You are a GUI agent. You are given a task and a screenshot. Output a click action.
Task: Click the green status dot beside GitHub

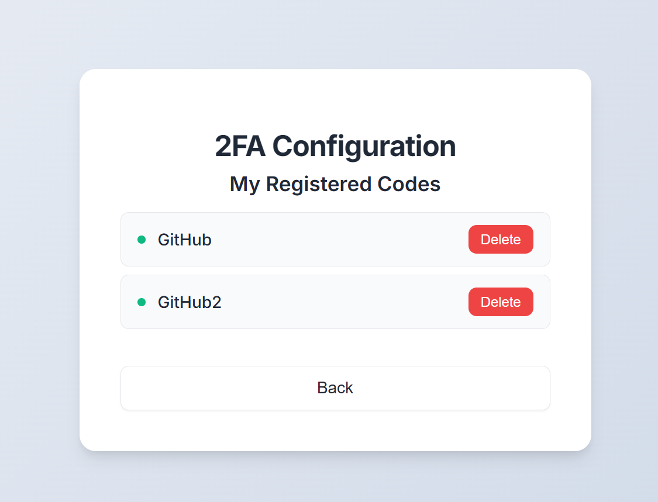(x=141, y=240)
